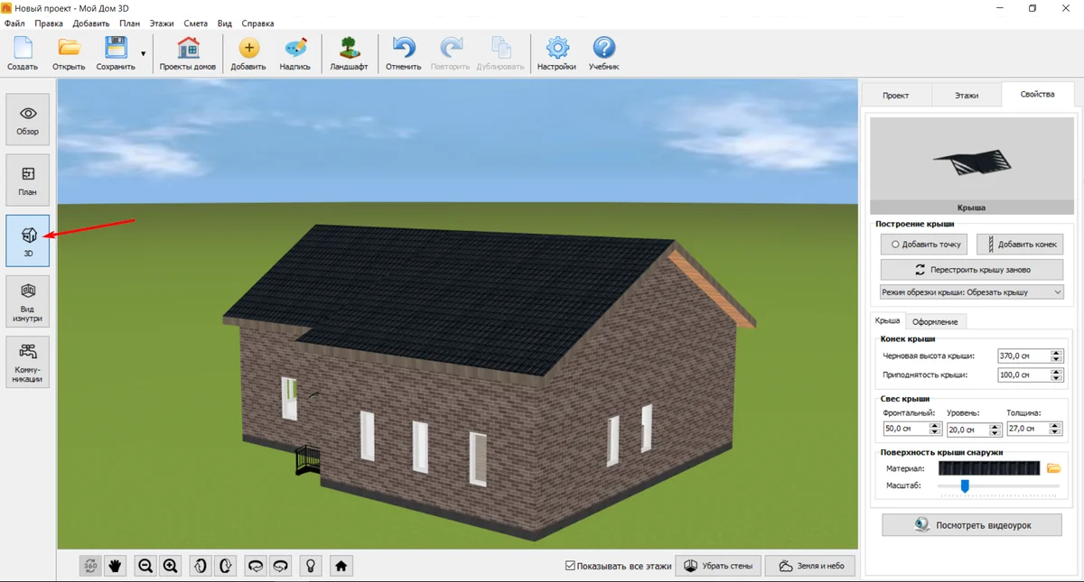Adjust the Масштаб slider handle
The height and width of the screenshot is (582, 1084).
pyautogui.click(x=965, y=486)
